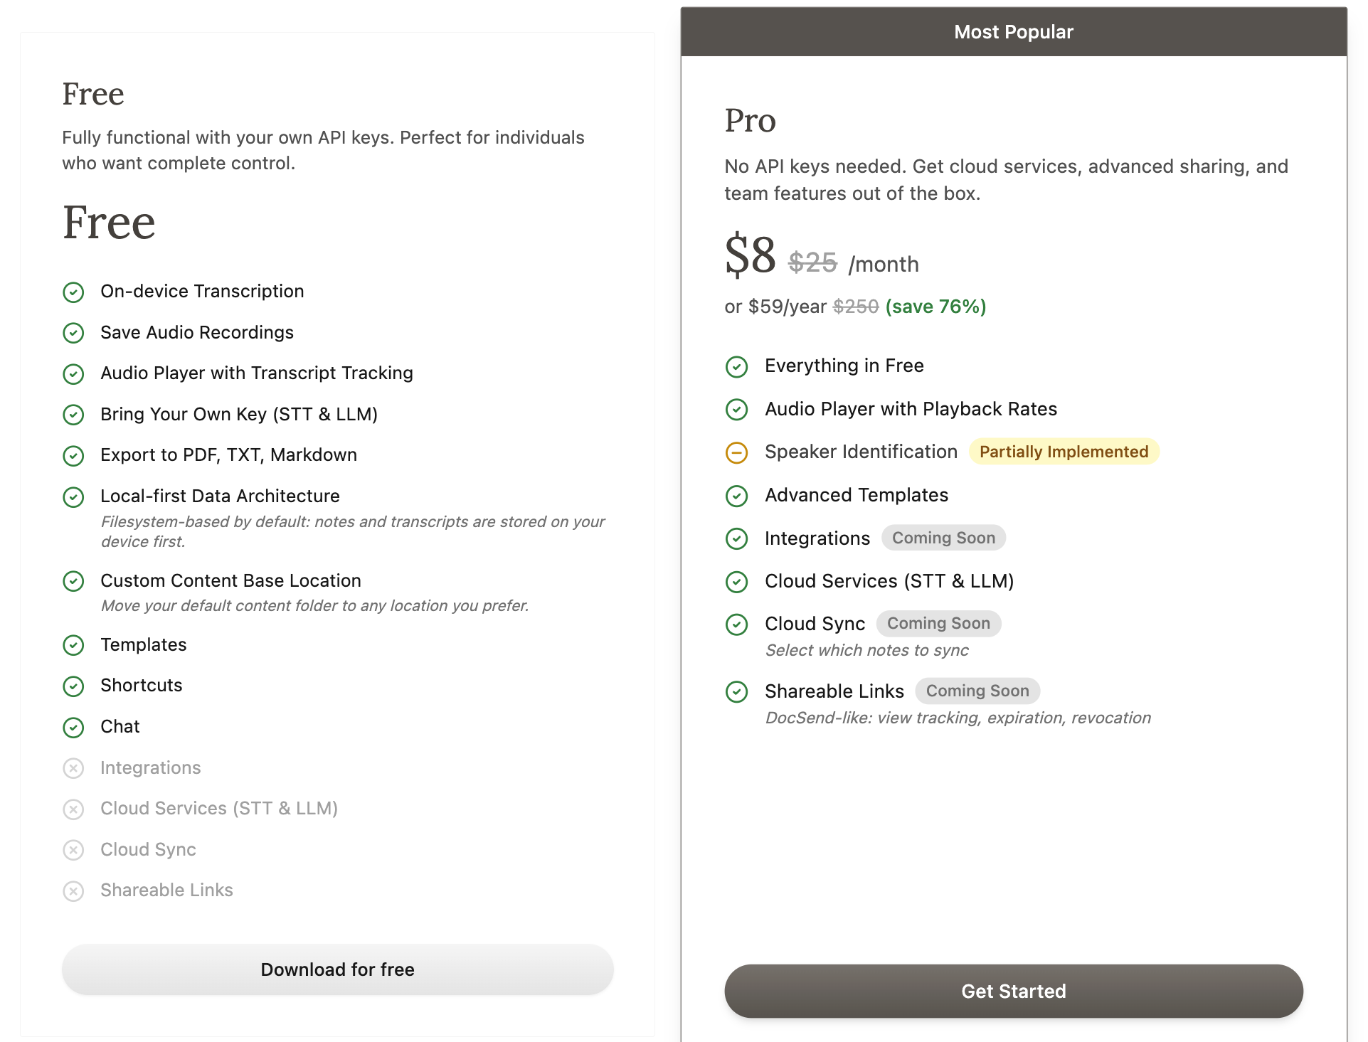Expand the Coming Soon badge on Cloud Sync
Image resolution: width=1368 pixels, height=1042 pixels.
click(x=938, y=623)
